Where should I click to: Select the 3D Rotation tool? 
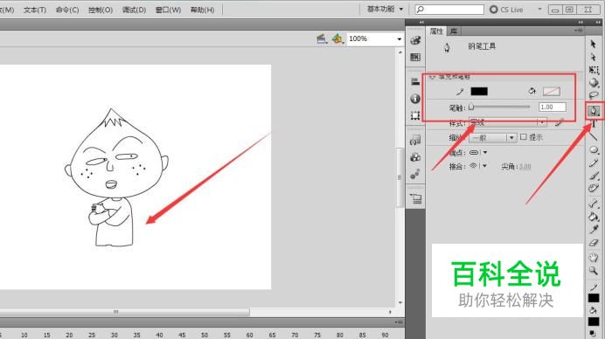coord(594,82)
